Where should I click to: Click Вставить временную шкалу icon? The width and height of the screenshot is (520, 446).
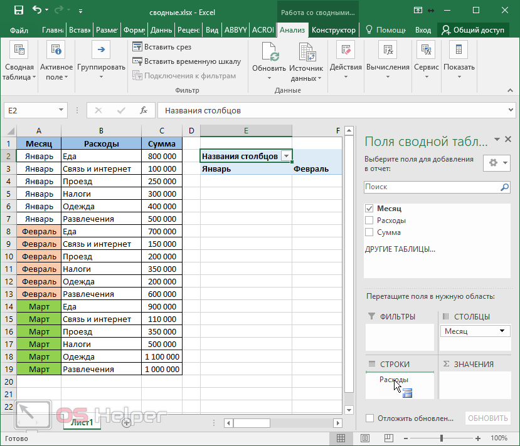[x=137, y=61]
